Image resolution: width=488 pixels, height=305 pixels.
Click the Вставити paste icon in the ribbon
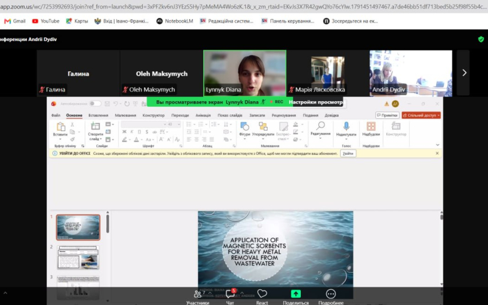click(60, 126)
